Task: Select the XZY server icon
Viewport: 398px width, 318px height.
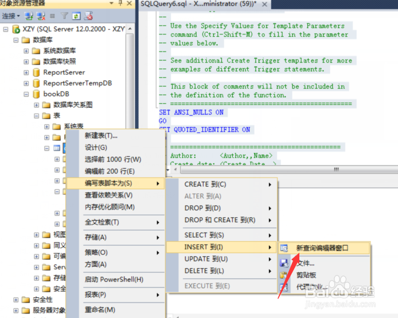Action: (16, 29)
